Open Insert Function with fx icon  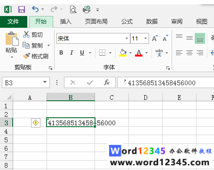(107, 82)
